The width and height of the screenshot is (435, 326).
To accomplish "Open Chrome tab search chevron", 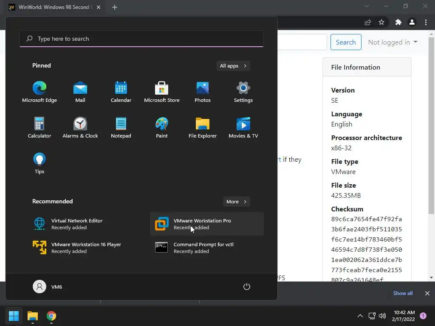I will pyautogui.click(x=367, y=6).
